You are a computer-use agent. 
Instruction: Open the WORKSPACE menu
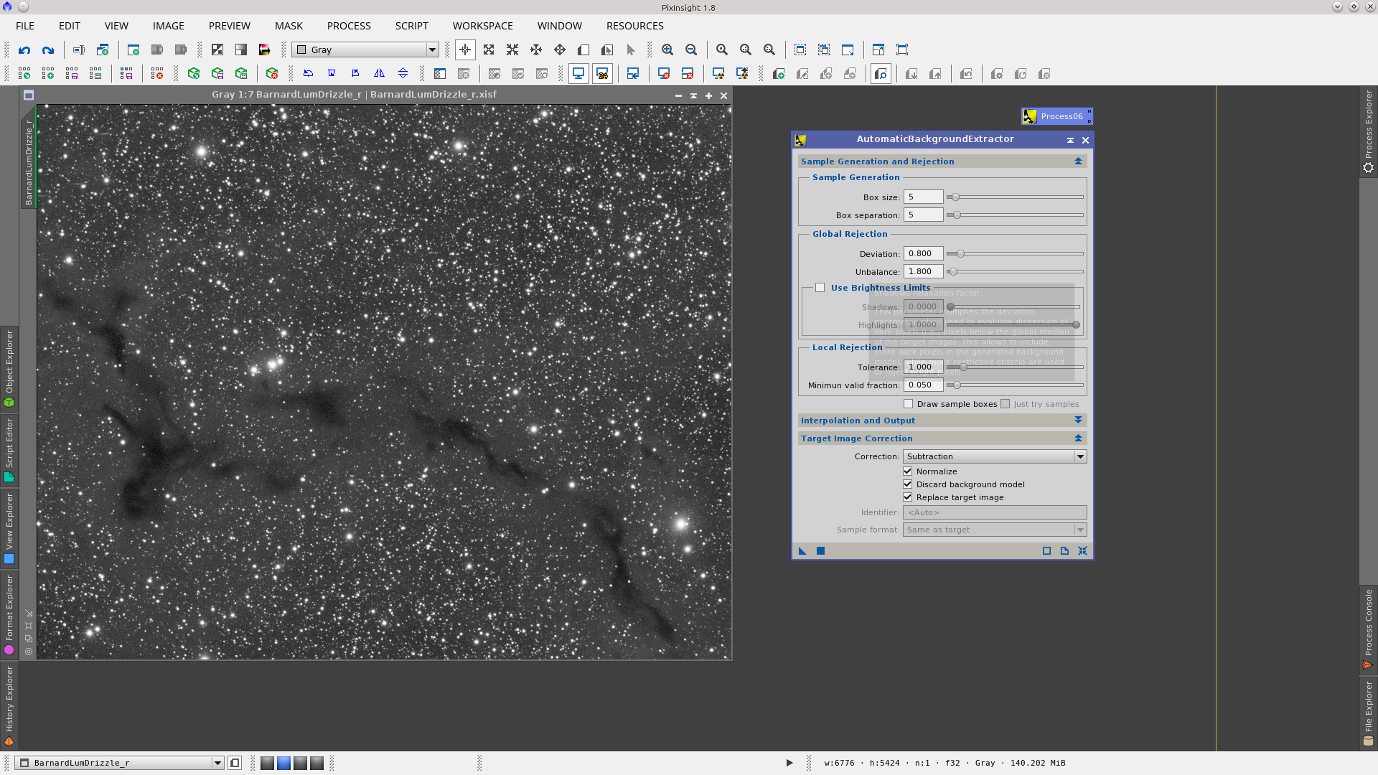[482, 26]
